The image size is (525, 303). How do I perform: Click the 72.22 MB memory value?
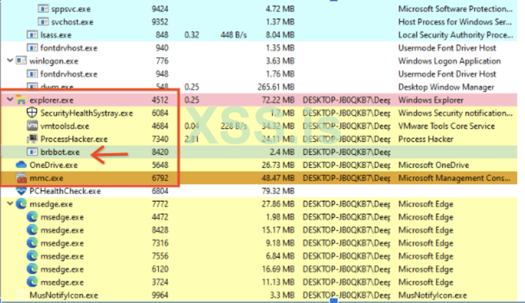point(278,100)
